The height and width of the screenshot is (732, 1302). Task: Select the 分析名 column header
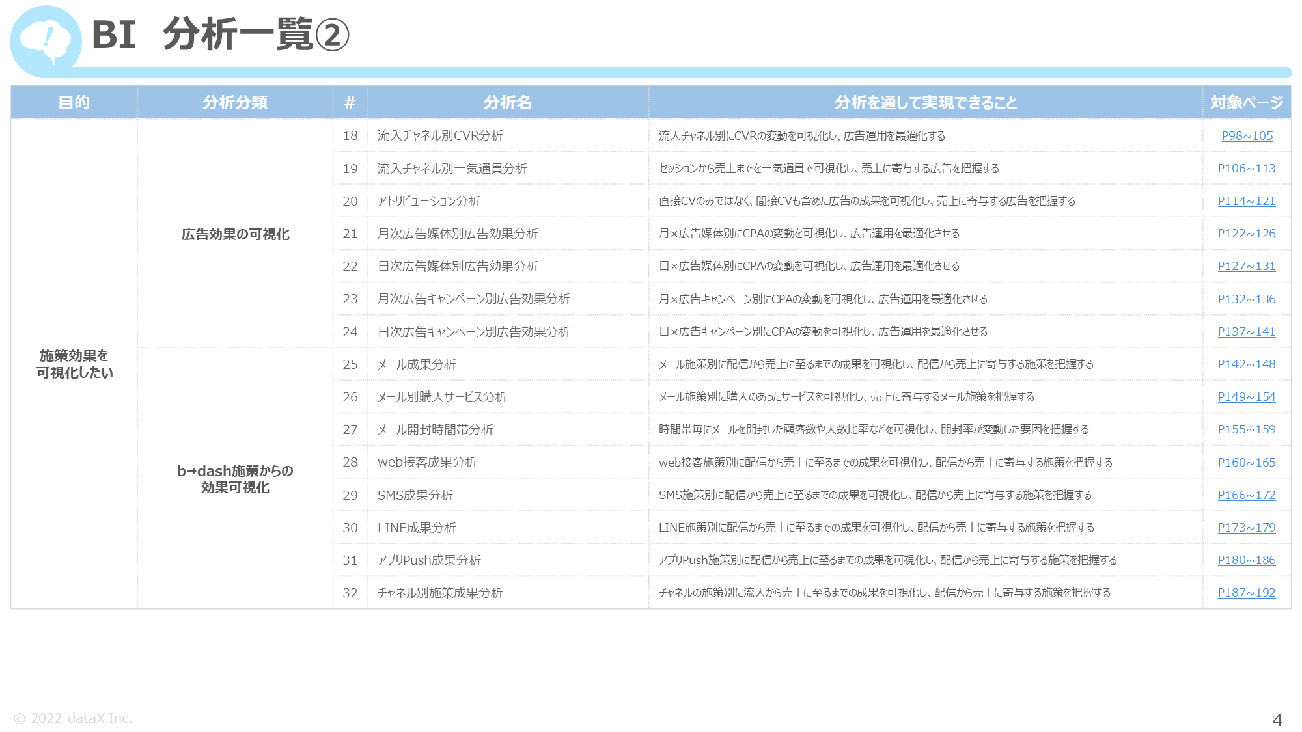tap(508, 102)
